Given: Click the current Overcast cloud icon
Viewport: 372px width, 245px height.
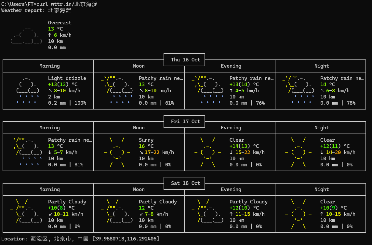Looking at the screenshot, I should click(x=26, y=35).
